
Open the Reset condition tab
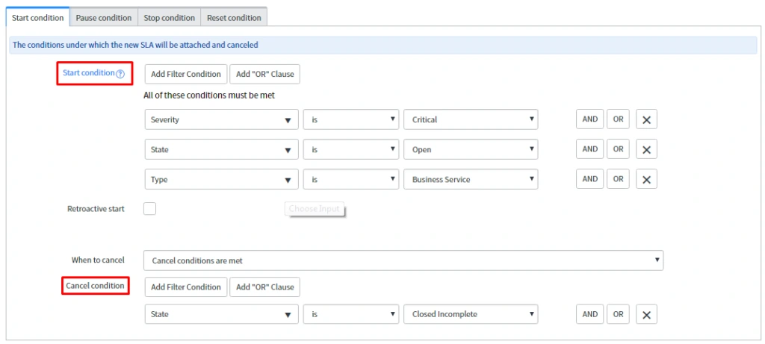point(235,17)
